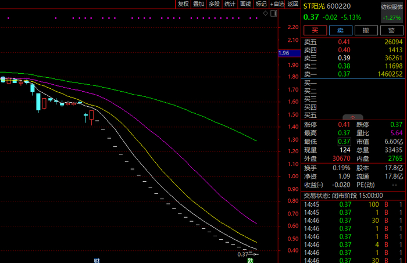Click the 现量 value 124
Screen dimensions: 407x263
(x=345, y=150)
